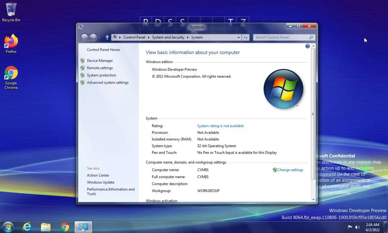Open Advanced system settings link

(x=108, y=83)
